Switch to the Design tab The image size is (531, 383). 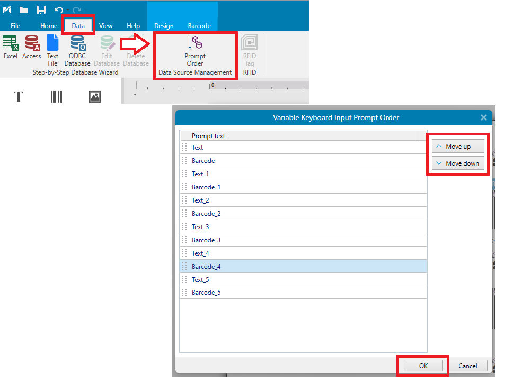coord(164,25)
